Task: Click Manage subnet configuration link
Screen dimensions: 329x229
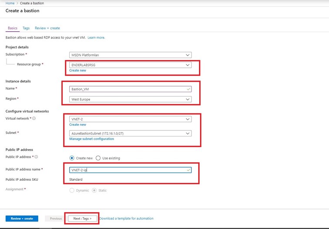Action: click(91, 139)
